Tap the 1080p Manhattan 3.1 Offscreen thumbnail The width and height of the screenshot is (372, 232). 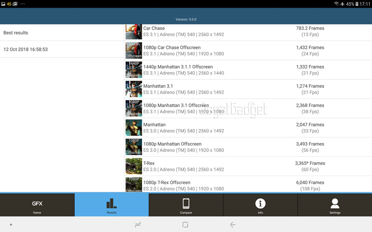point(134,108)
